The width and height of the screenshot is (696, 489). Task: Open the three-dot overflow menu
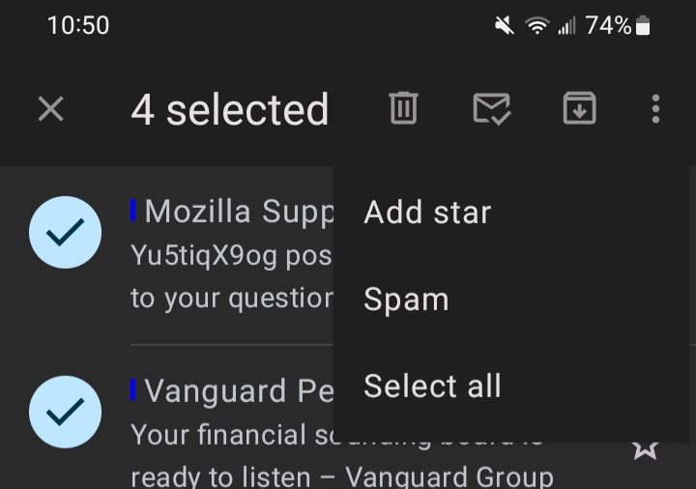(x=655, y=108)
